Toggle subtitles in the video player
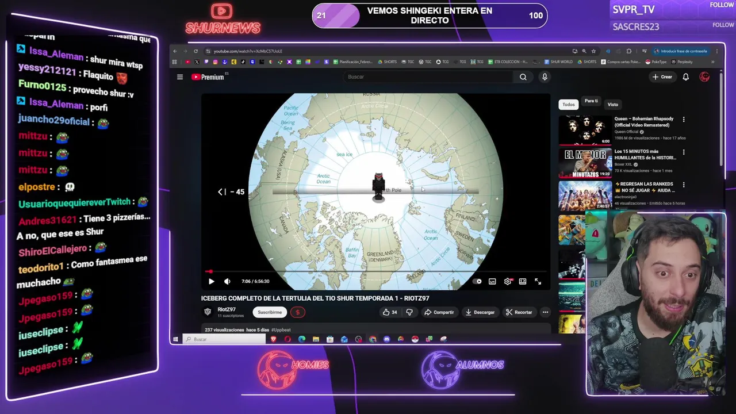The height and width of the screenshot is (414, 736). 492,281
